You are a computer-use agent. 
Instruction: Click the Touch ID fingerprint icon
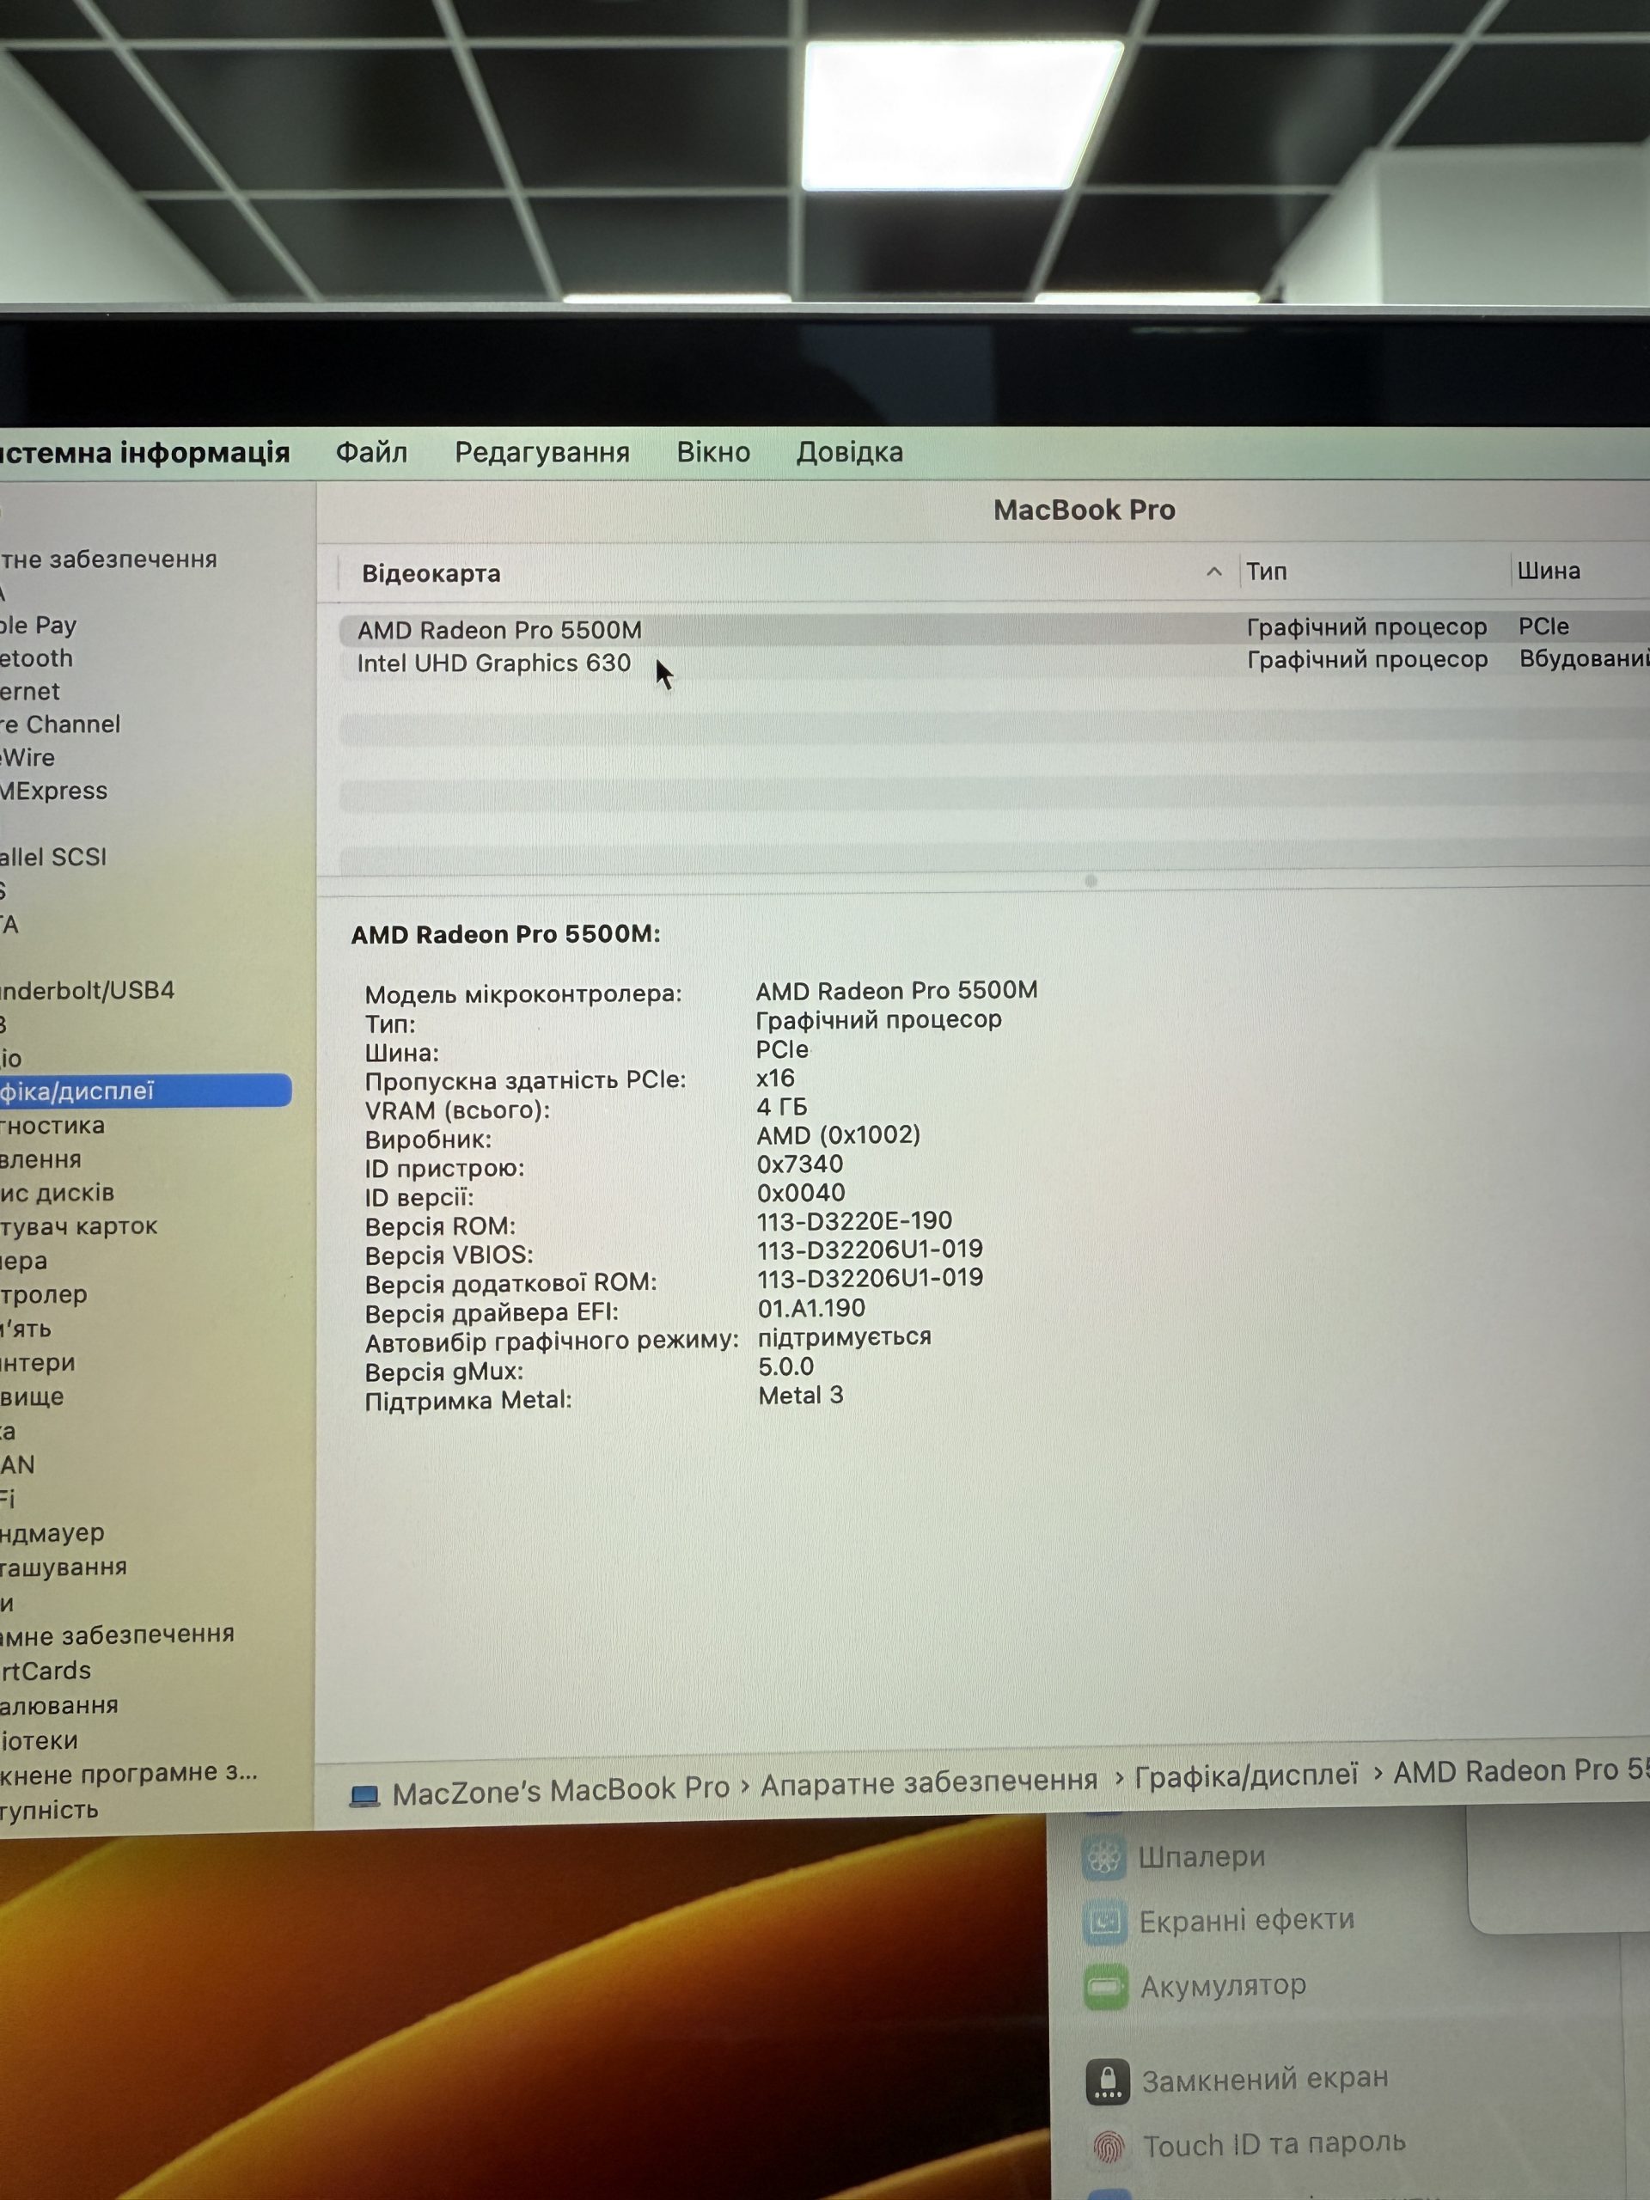[1109, 2148]
